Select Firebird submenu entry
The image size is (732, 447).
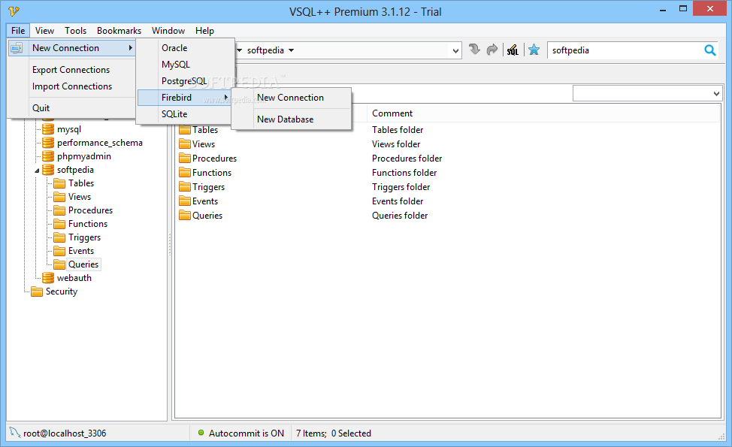click(x=185, y=98)
